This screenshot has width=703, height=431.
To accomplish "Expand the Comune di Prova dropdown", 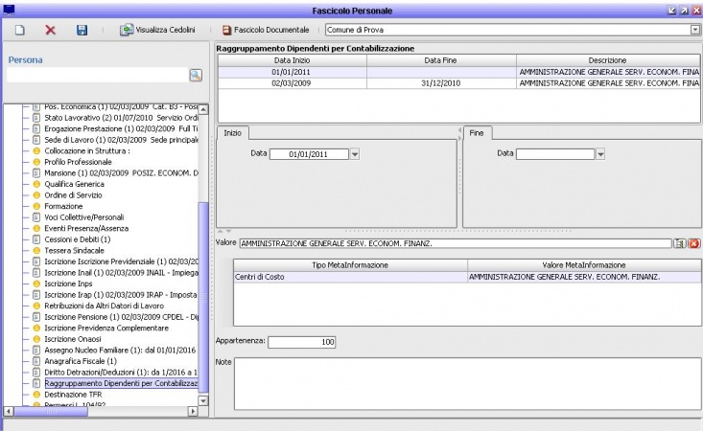I will click(x=695, y=31).
